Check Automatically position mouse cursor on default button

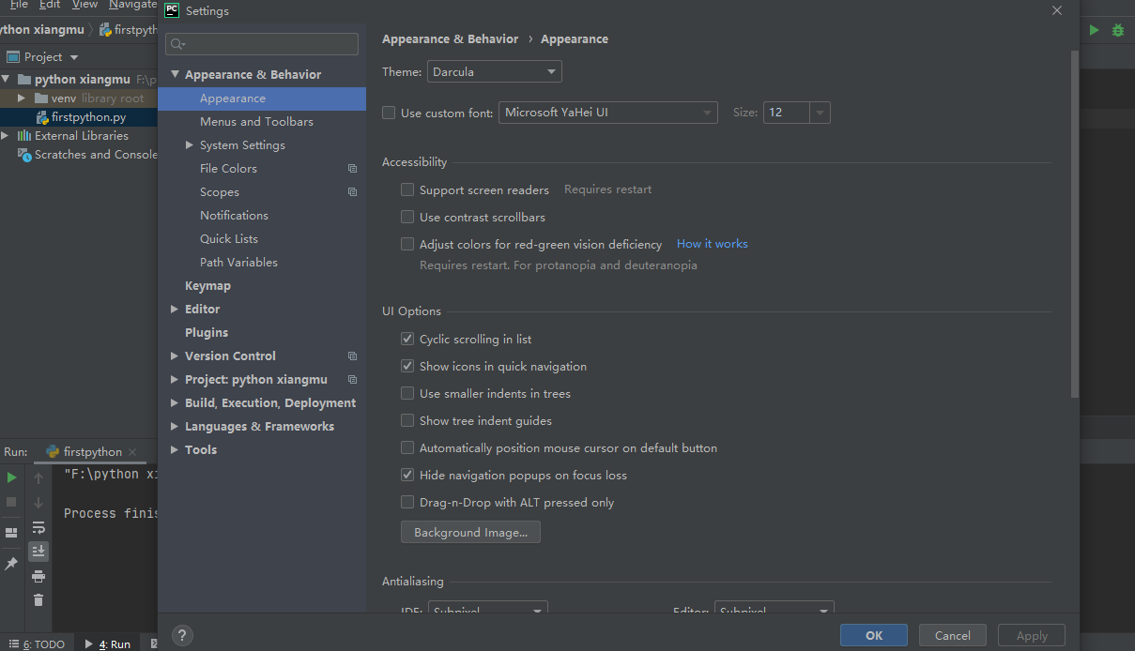pos(407,447)
